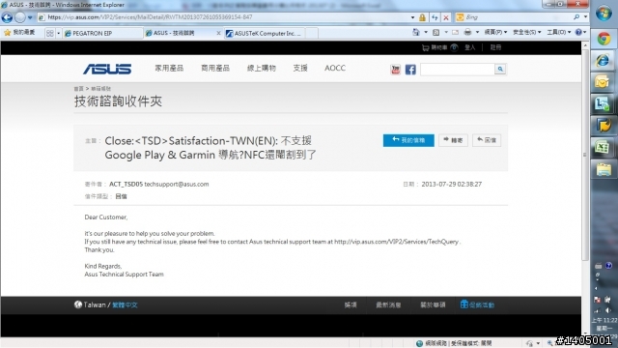Open the shopping cart link
The image size is (618, 348).
435,47
